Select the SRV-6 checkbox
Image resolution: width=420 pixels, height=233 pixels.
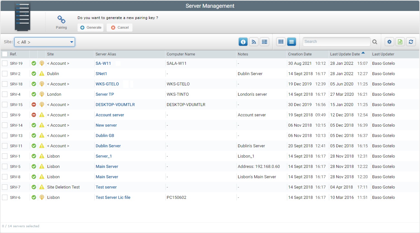click(x=5, y=197)
